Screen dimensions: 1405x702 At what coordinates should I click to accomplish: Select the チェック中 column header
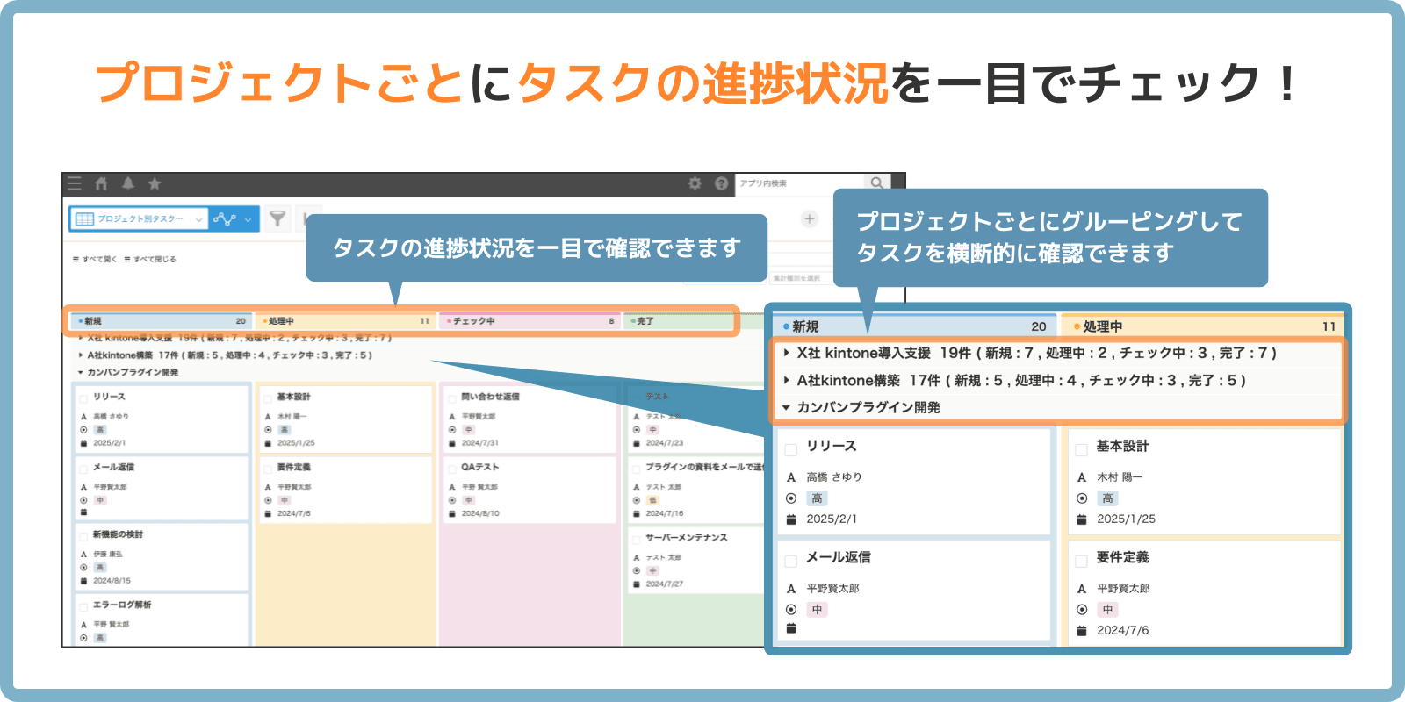[x=530, y=321]
